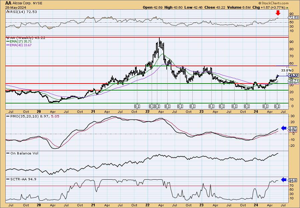This screenshot has width=300, height=208.
Task: Click the RSI(14) legend line icon
Action: click(x=8, y=12)
